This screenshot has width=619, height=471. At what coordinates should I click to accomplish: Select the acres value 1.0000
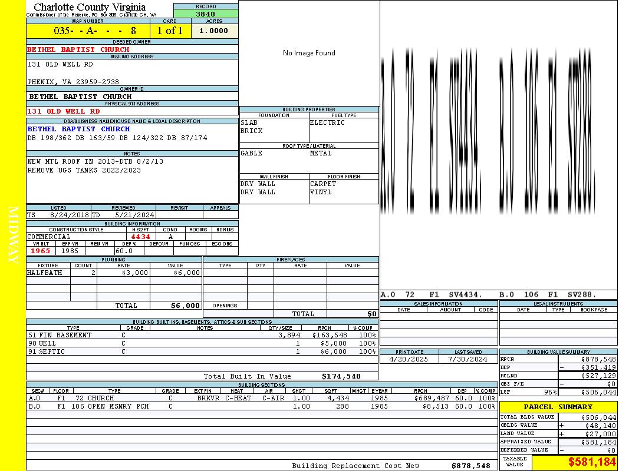[x=213, y=31]
